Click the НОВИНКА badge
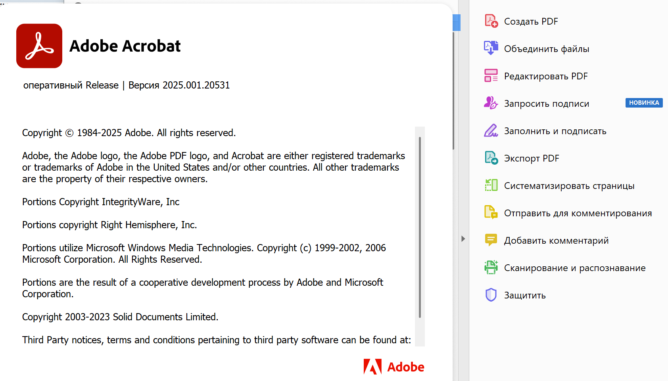 tap(644, 103)
